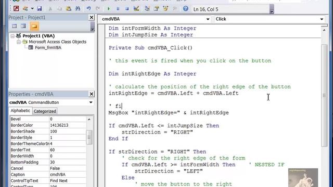Click the BorderColor value 14136213
Viewport: 333px width, 187px height.
coord(59,125)
